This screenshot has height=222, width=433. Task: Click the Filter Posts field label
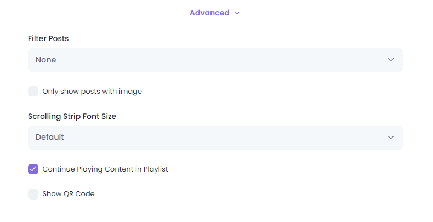[48, 38]
